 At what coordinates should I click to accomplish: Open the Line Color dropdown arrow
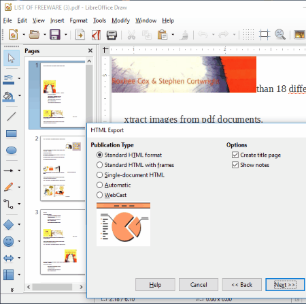(x=19, y=78)
